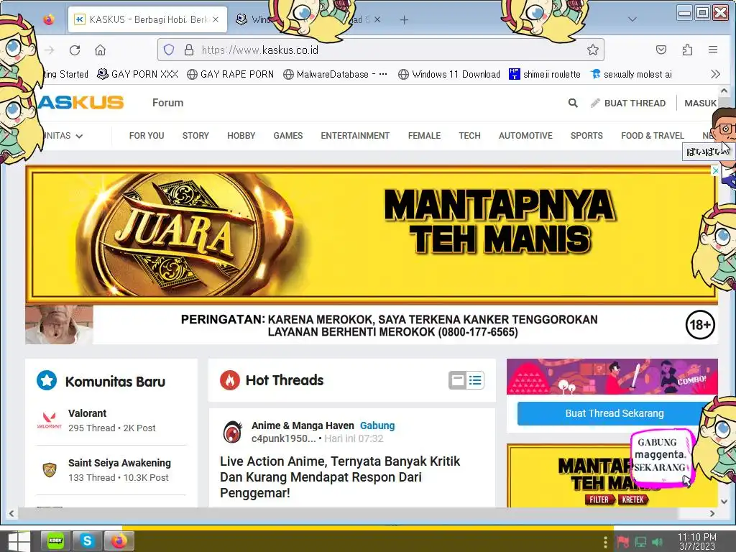Expand the Komunitas dropdown chevron
This screenshot has width=736, height=552.
coord(79,136)
